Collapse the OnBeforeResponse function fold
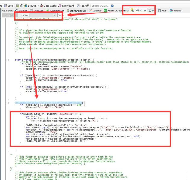The height and width of the screenshot is (180, 190). tap(8, 103)
